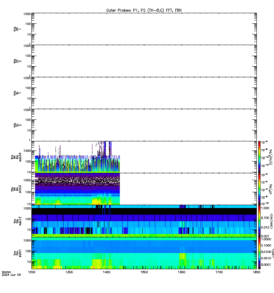Click the thc fff scm3 spectrogram data
This screenshot has width=274, height=293.
(x=77, y=189)
